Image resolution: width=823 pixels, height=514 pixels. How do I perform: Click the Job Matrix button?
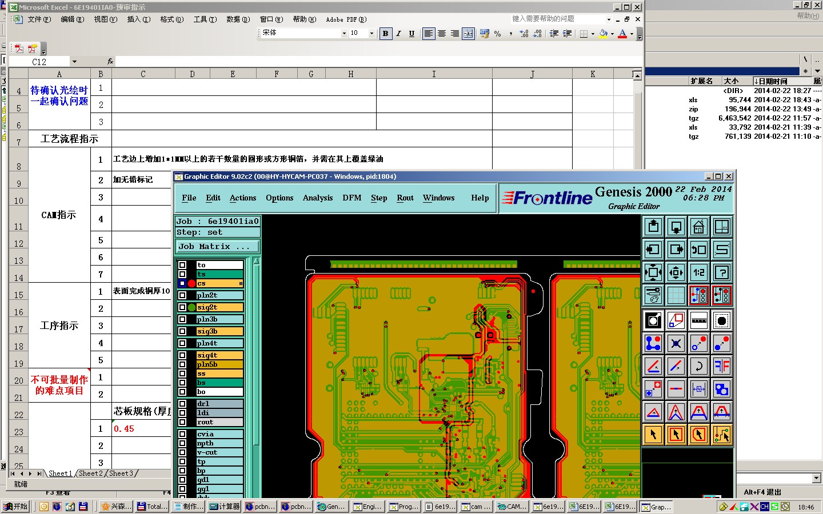pyautogui.click(x=217, y=247)
